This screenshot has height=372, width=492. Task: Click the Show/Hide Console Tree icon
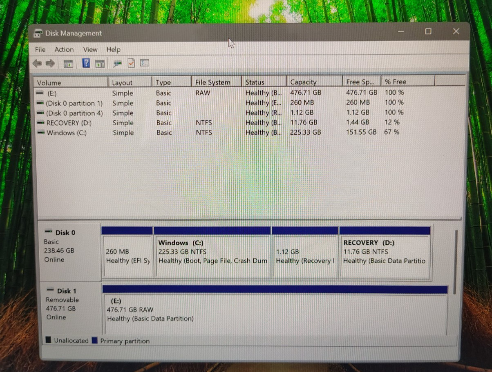(x=68, y=64)
